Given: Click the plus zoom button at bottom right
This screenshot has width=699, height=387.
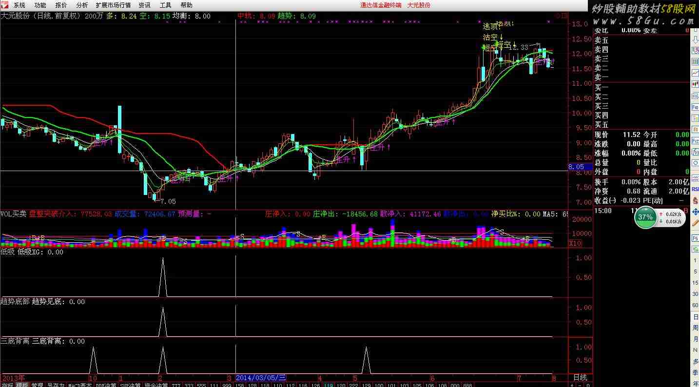Looking at the screenshot, I should point(572,385).
